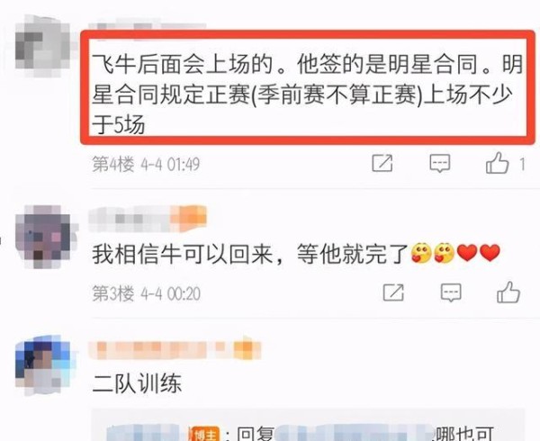Share the 第4楼 comment via forward icon
The width and height of the screenshot is (540, 441).
point(382,163)
